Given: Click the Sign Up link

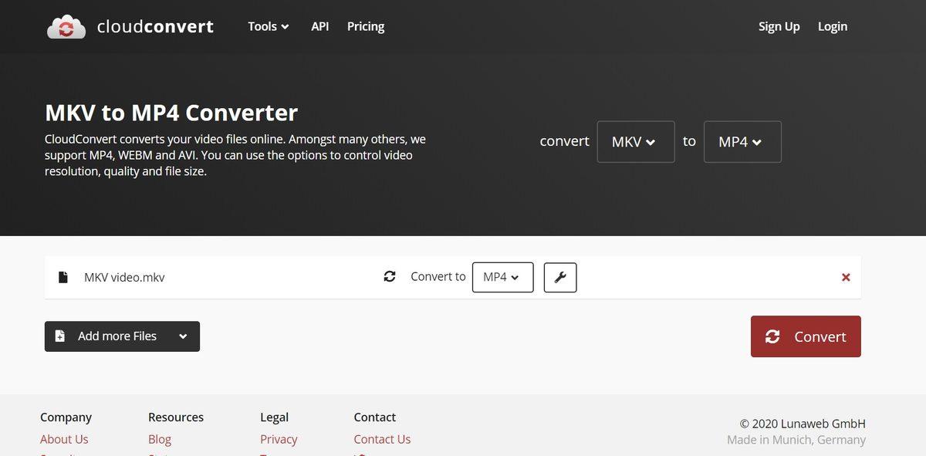Looking at the screenshot, I should tap(779, 26).
